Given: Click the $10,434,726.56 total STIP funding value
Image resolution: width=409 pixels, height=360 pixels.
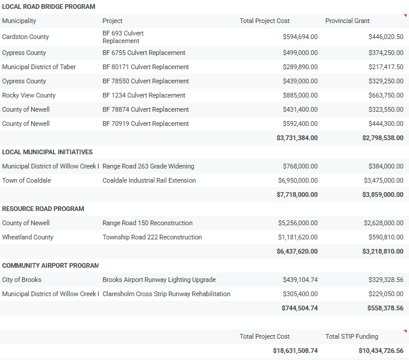Looking at the screenshot, I should tap(381, 351).
